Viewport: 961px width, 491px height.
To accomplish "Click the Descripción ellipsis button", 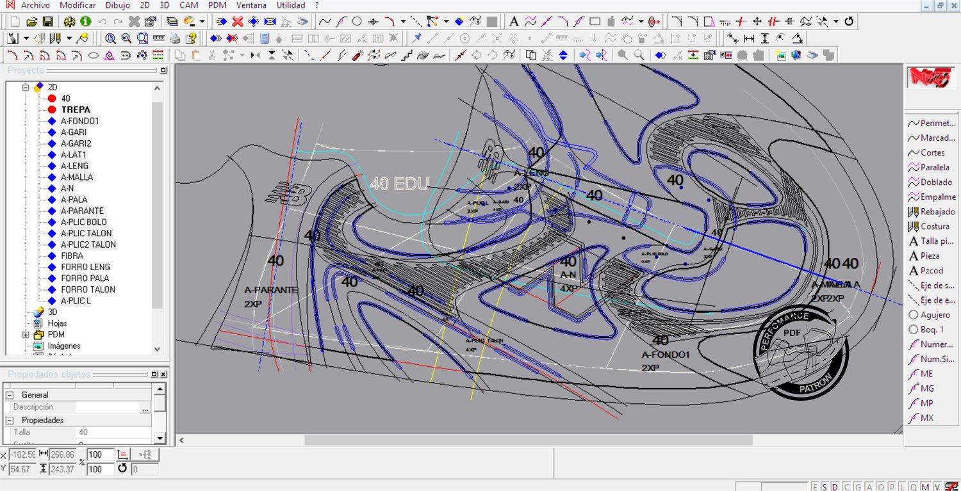I will pos(145,408).
